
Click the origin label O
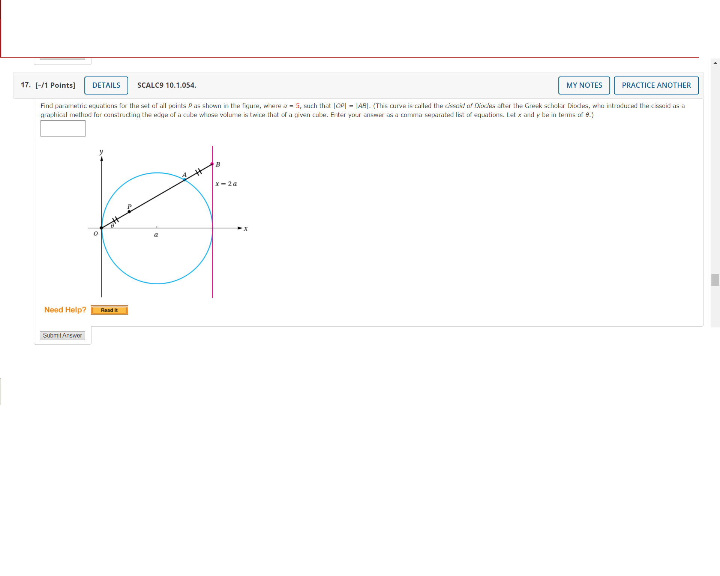pyautogui.click(x=96, y=233)
